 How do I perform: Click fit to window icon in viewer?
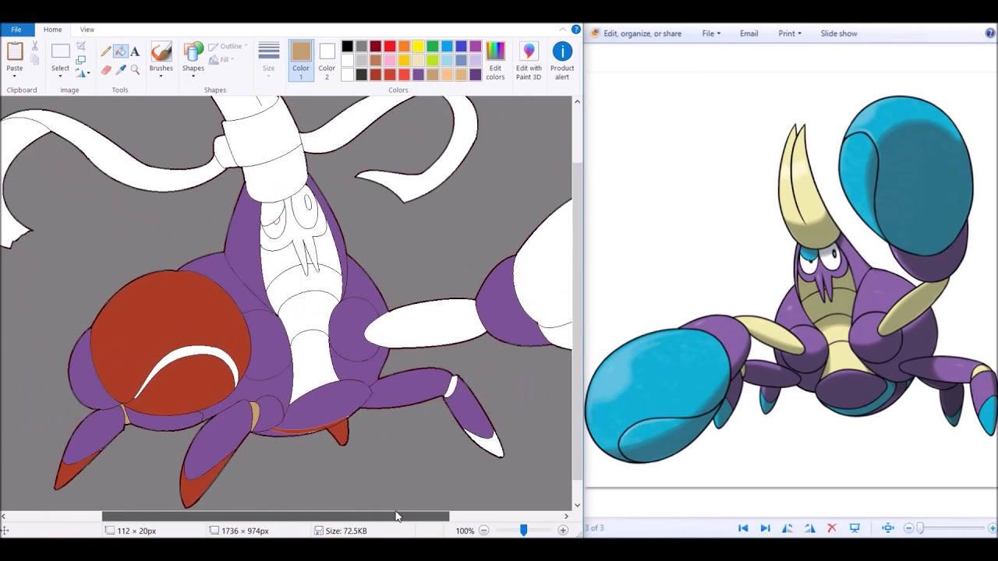888,528
